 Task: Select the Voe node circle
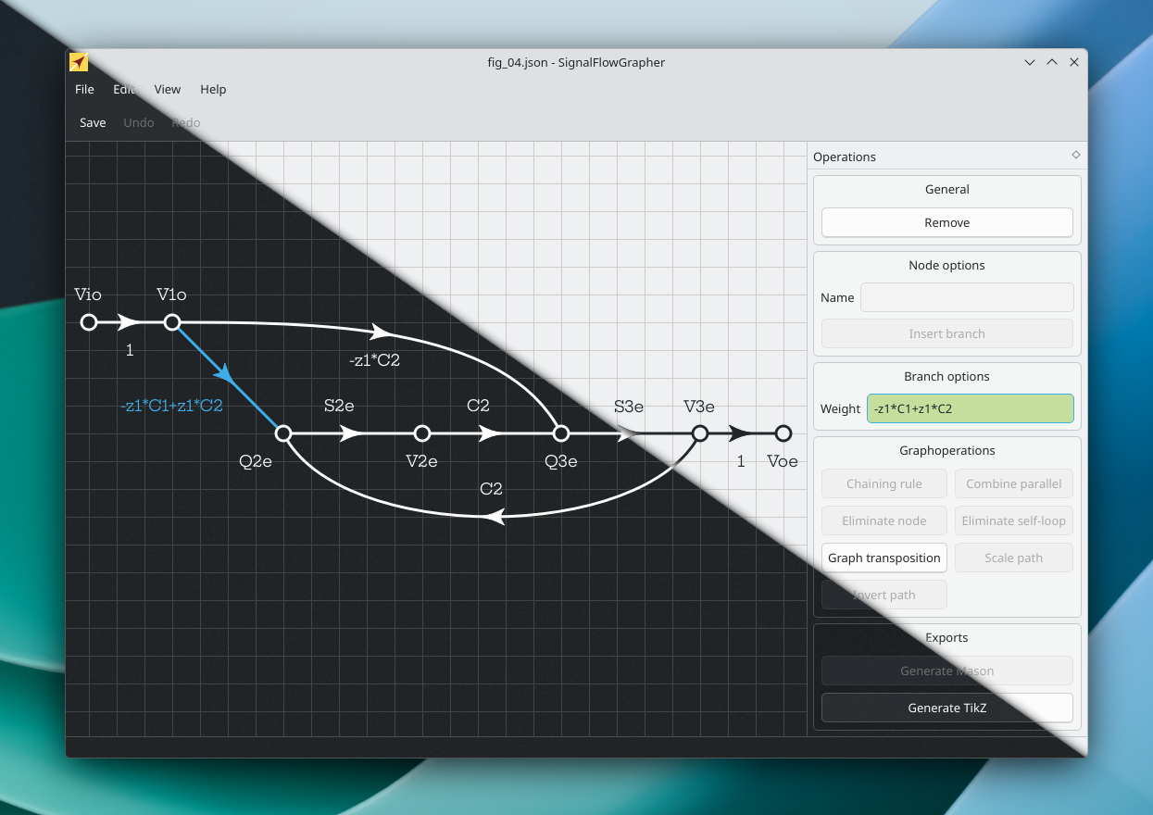tap(783, 433)
